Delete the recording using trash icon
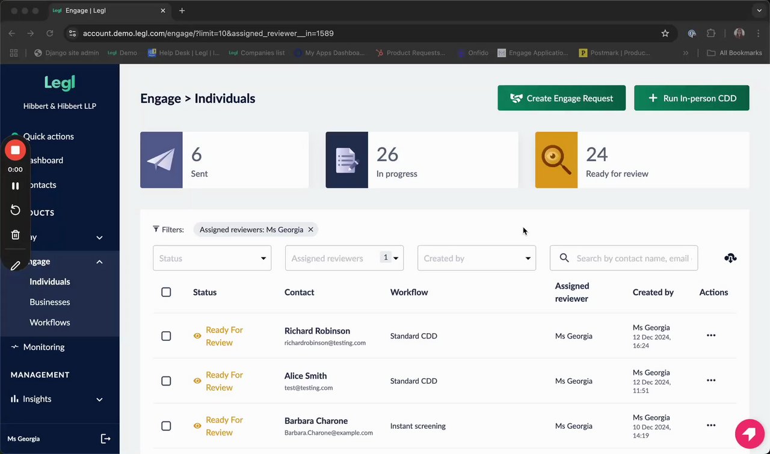The width and height of the screenshot is (770, 454). (16, 235)
